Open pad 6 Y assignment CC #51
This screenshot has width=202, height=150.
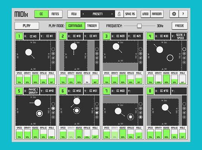click(x=92, y=91)
